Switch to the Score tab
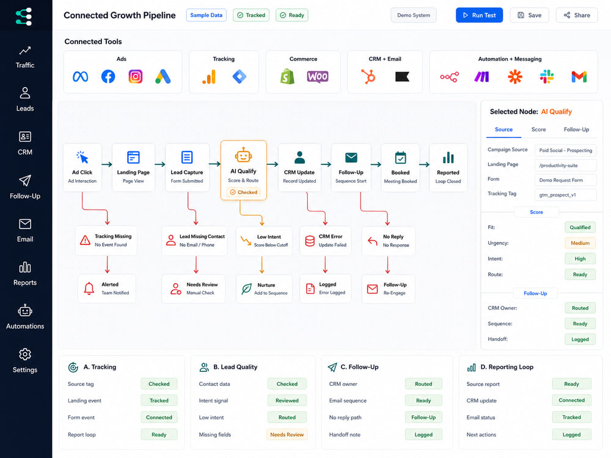 538,129
